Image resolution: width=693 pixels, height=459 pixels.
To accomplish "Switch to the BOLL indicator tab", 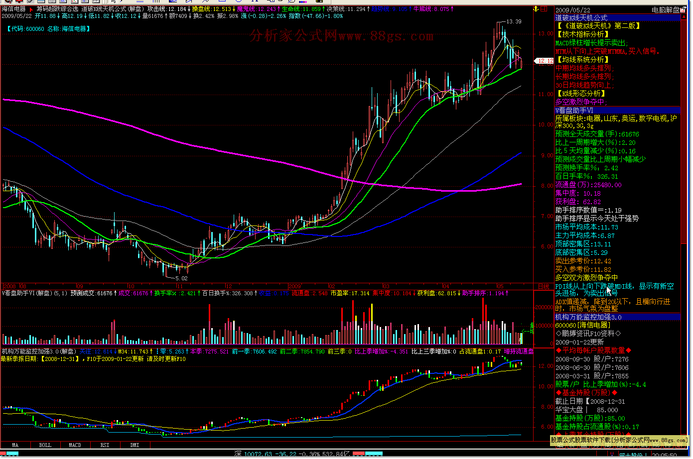I will coord(45,445).
